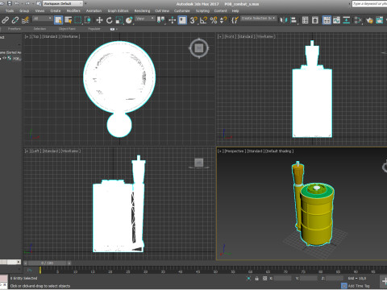Toggle Scene Explorer icon
The width and height of the screenshot is (387, 290).
click(x=305, y=20)
